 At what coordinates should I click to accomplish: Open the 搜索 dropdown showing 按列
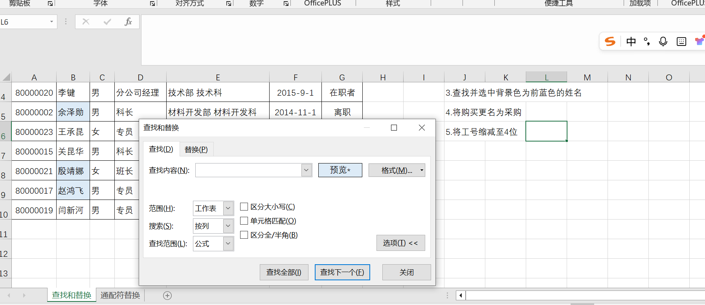click(228, 226)
